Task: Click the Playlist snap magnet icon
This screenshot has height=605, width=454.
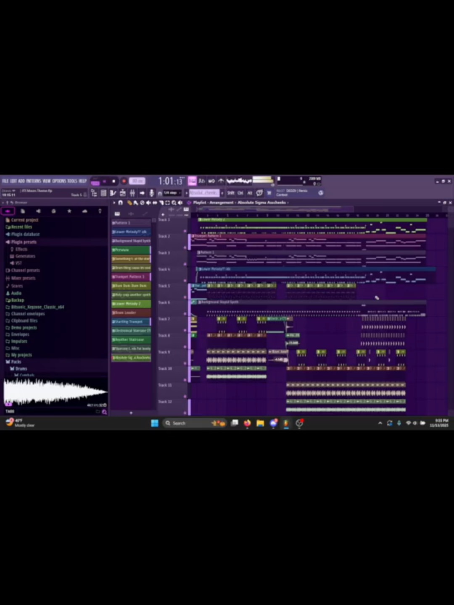Action: pos(121,203)
